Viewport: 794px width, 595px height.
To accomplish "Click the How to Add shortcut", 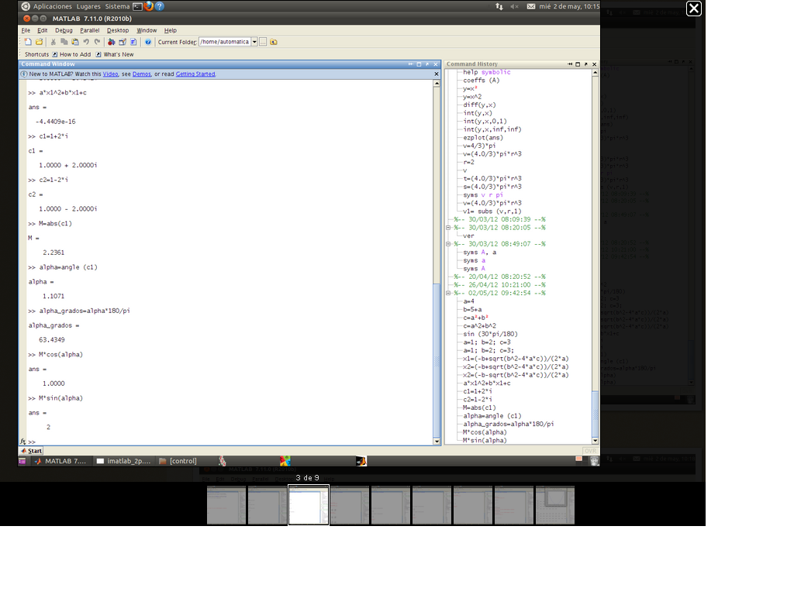I will (x=71, y=55).
